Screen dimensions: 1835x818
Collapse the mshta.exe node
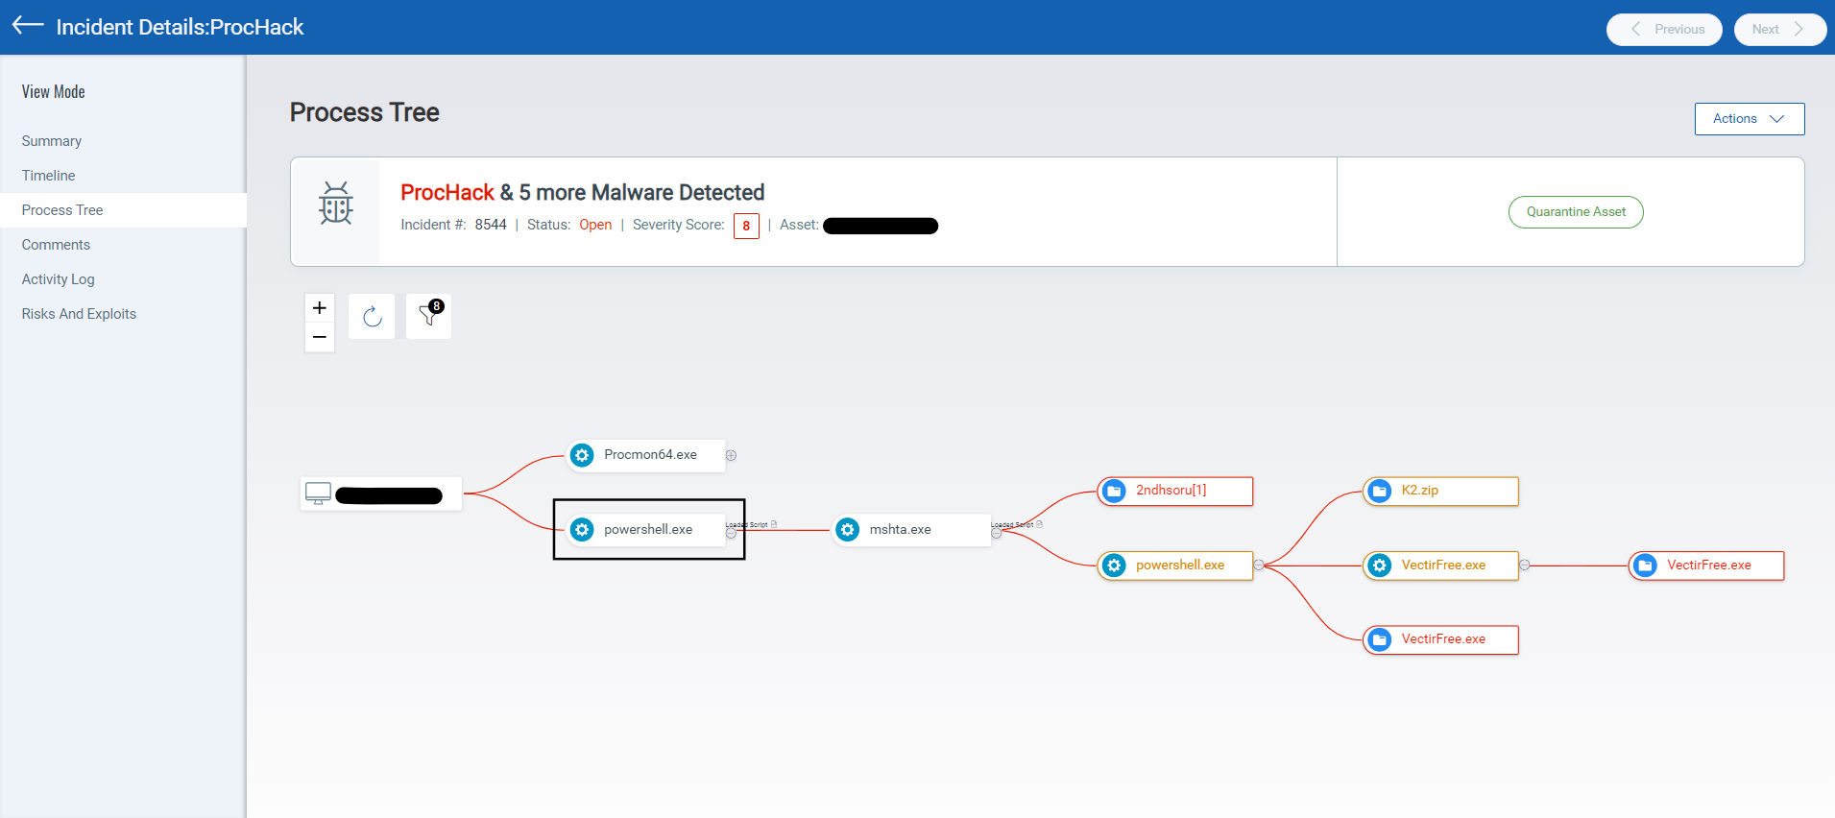click(x=996, y=533)
